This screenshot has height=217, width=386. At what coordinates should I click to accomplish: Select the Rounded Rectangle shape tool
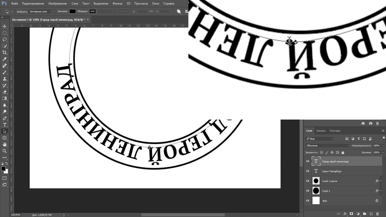pos(5,138)
